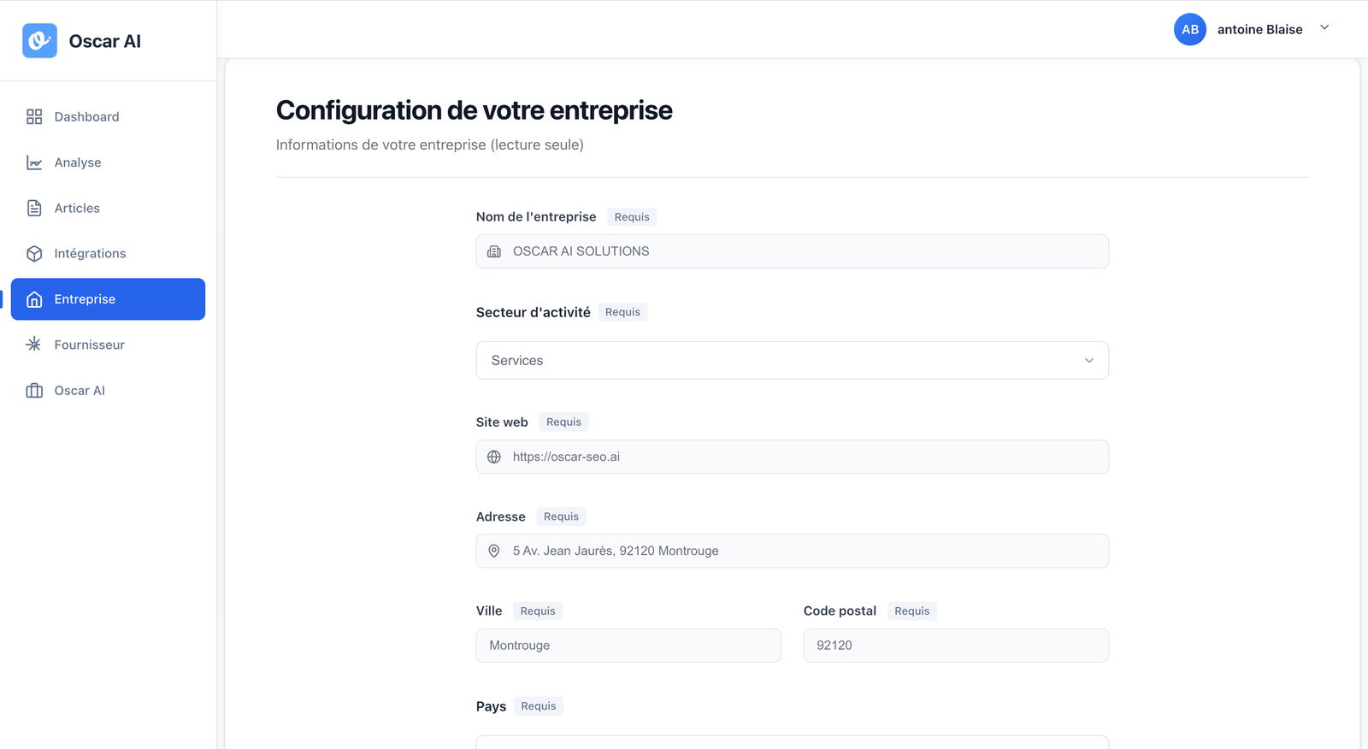Open the Secteur d'activité dropdown
This screenshot has height=749, width=1368.
[x=792, y=361]
